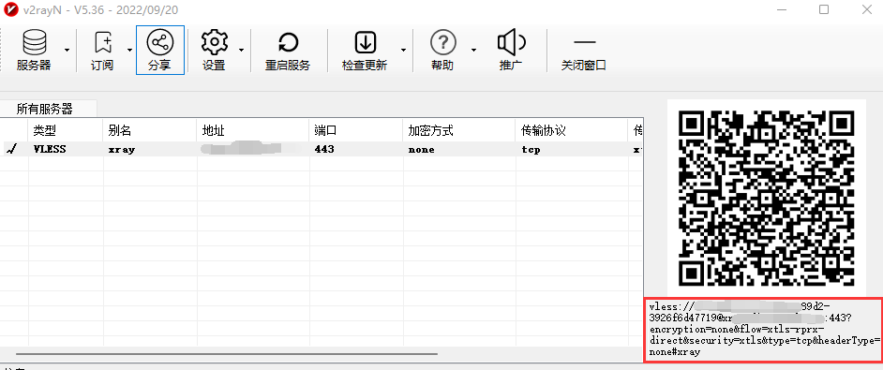Open the 服务器 servers toolbar button
The image size is (883, 370).
pos(34,51)
